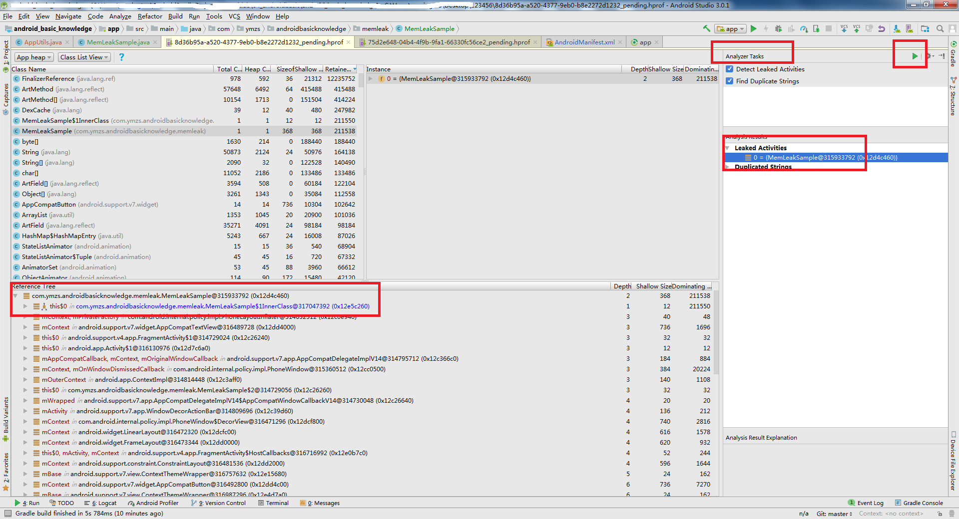This screenshot has height=519, width=959.
Task: Open the Captures side tool window
Action: point(5,99)
